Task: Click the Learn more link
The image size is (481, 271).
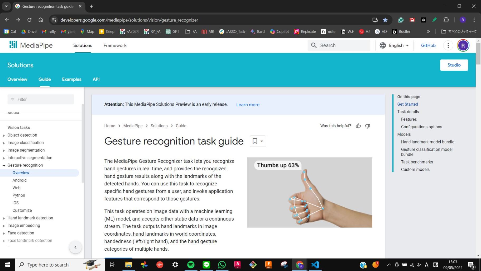Action: coord(248,105)
